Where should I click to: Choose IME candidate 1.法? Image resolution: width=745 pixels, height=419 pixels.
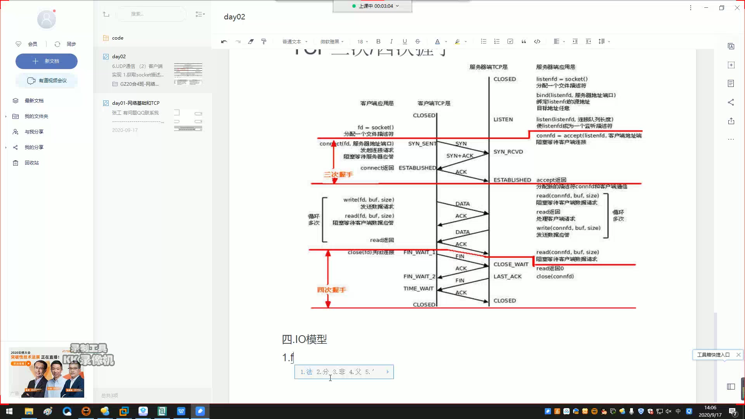pyautogui.click(x=306, y=372)
